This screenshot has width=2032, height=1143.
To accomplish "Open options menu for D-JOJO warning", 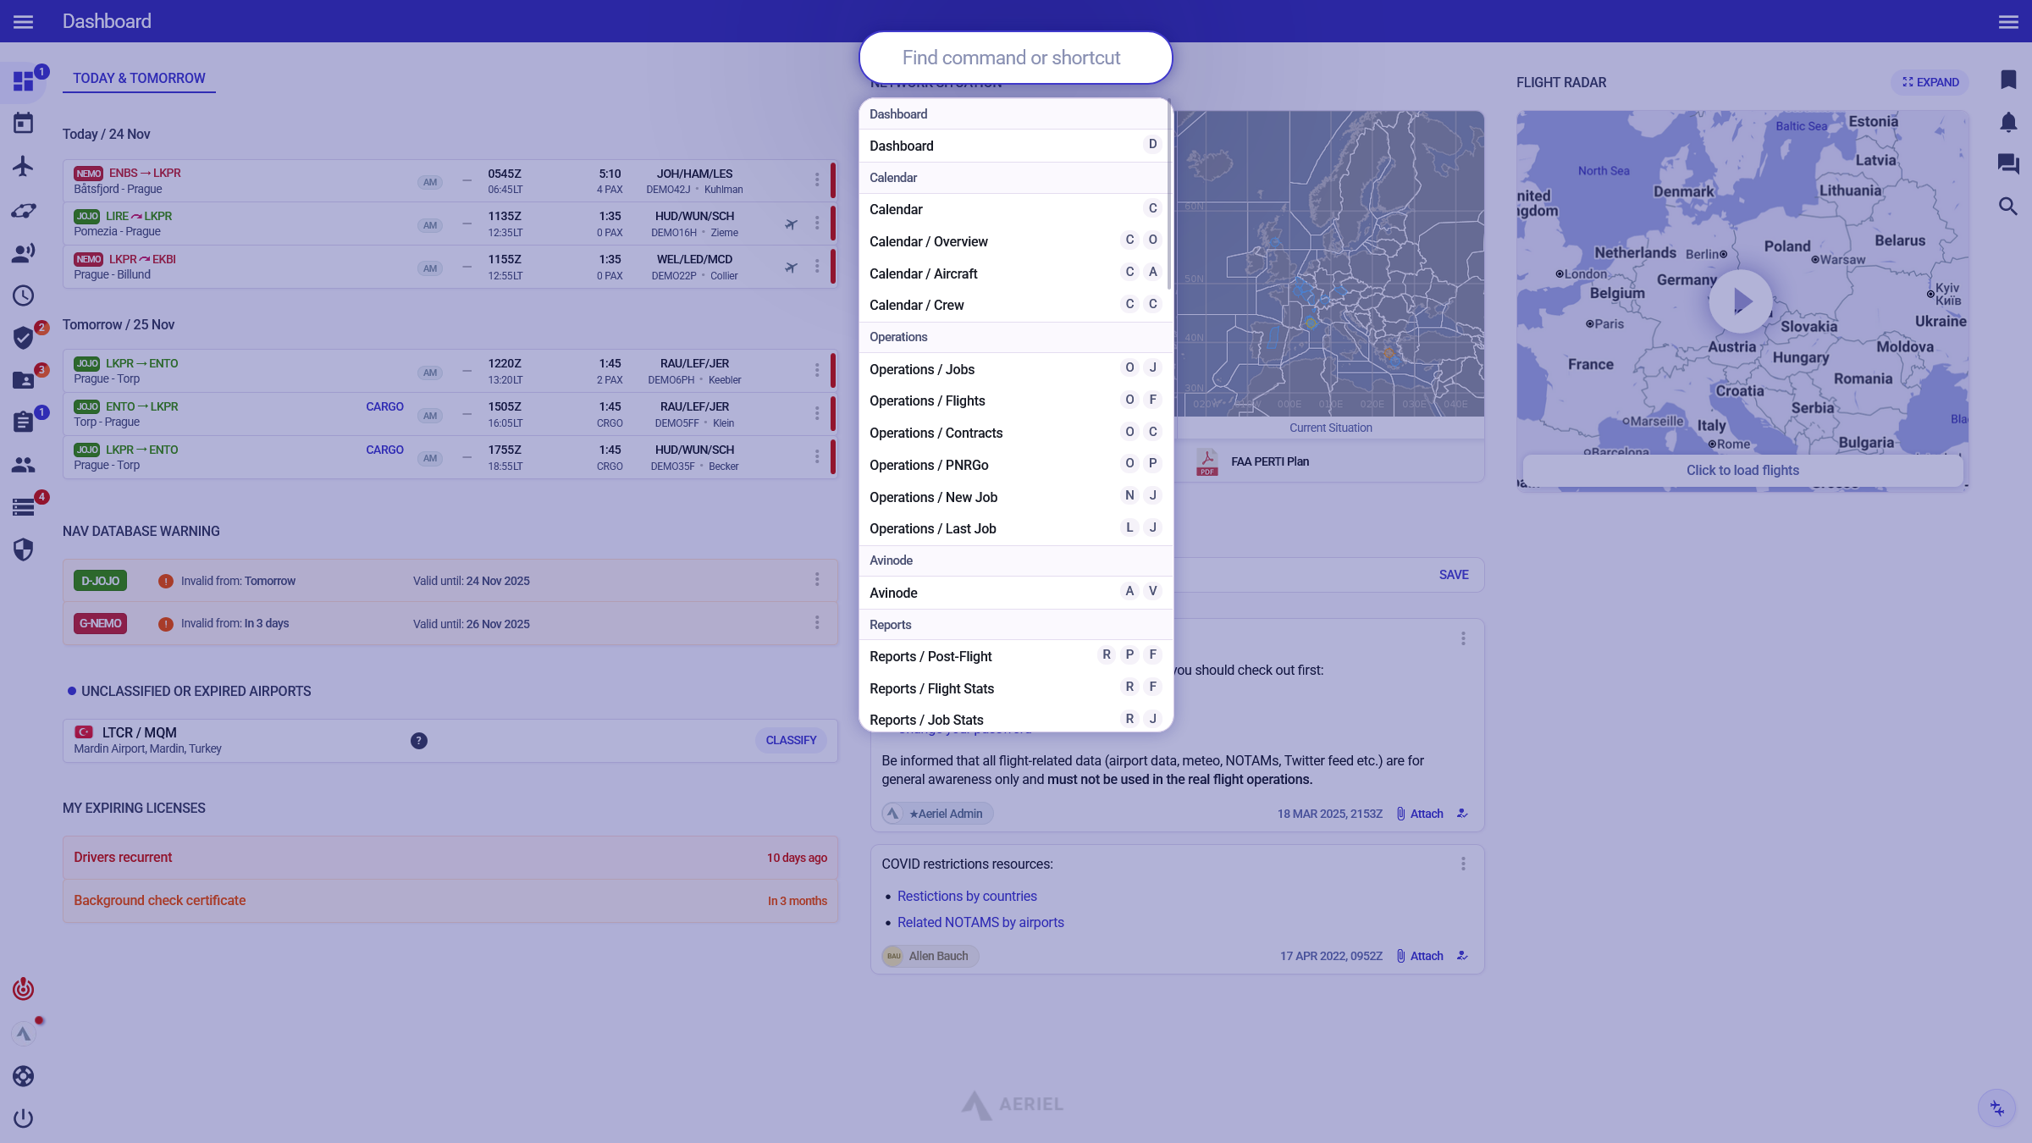I will pyautogui.click(x=816, y=580).
